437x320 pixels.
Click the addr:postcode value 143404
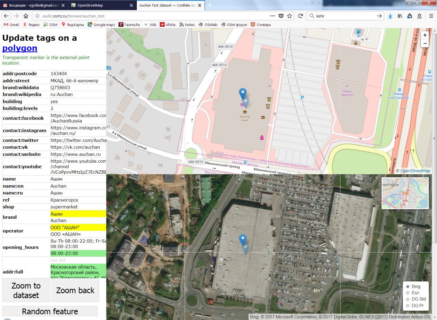59,74
